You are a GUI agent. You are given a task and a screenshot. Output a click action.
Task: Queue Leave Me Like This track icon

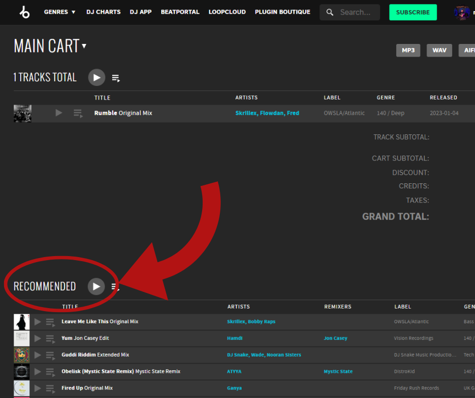51,323
